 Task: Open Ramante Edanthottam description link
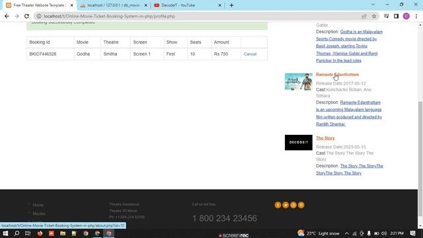(349, 113)
